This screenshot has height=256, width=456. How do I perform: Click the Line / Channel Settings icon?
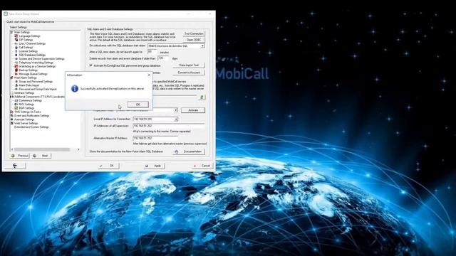pyautogui.click(x=16, y=43)
